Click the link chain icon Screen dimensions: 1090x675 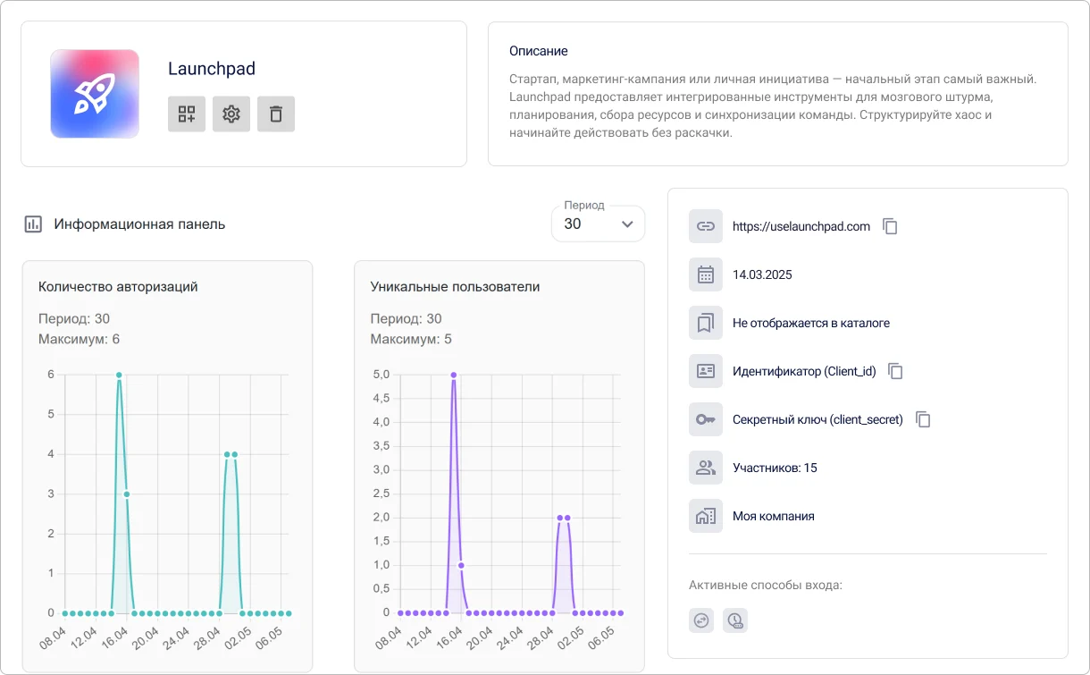tap(706, 226)
